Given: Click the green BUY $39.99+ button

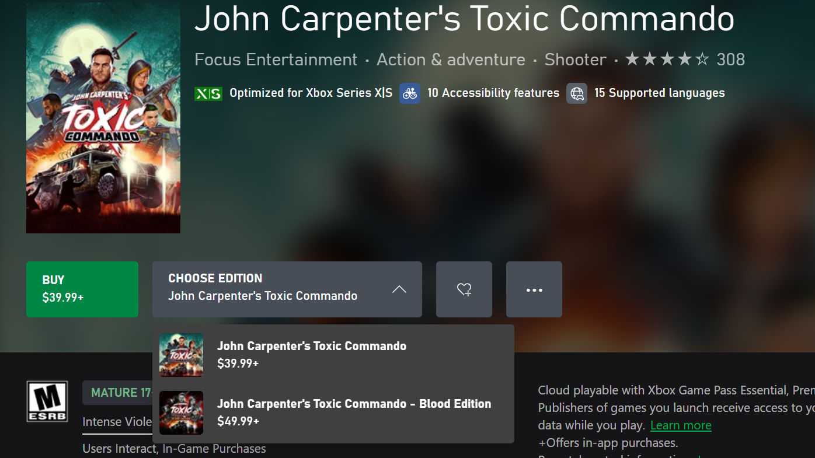Looking at the screenshot, I should pos(82,289).
